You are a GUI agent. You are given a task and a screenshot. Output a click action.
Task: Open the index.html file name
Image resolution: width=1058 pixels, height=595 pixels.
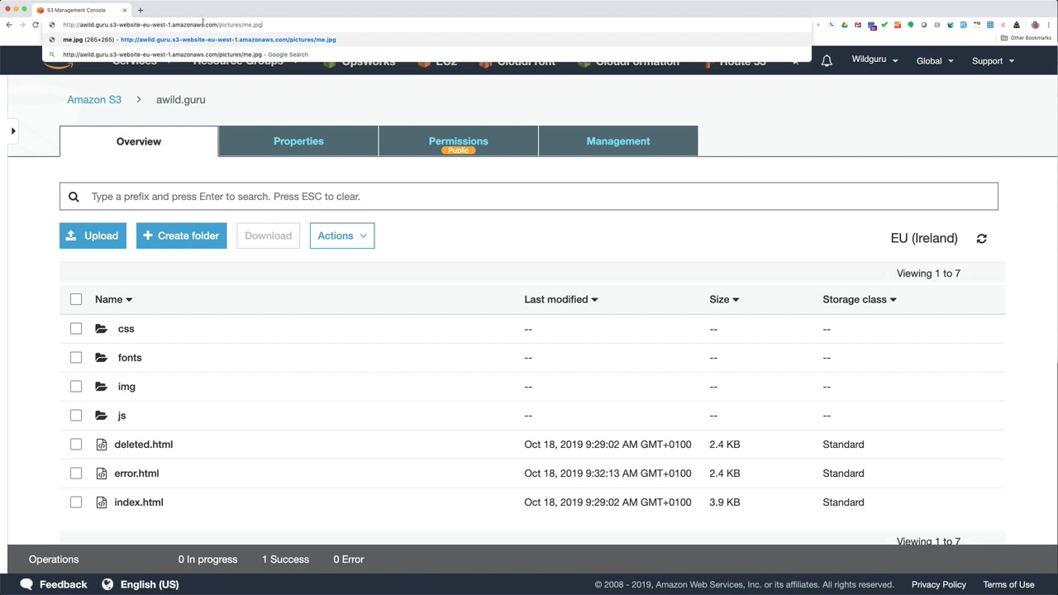139,502
